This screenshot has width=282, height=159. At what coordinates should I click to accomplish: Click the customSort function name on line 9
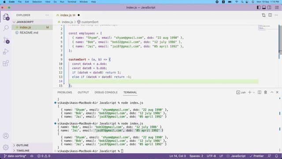tap(78, 60)
